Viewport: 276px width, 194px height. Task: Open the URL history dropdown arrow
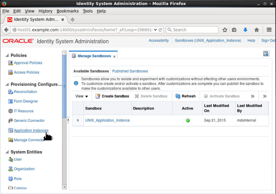[155, 30]
